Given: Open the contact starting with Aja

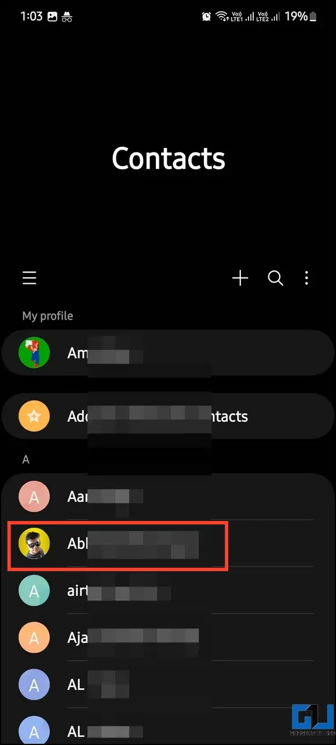Looking at the screenshot, I should pos(168,638).
